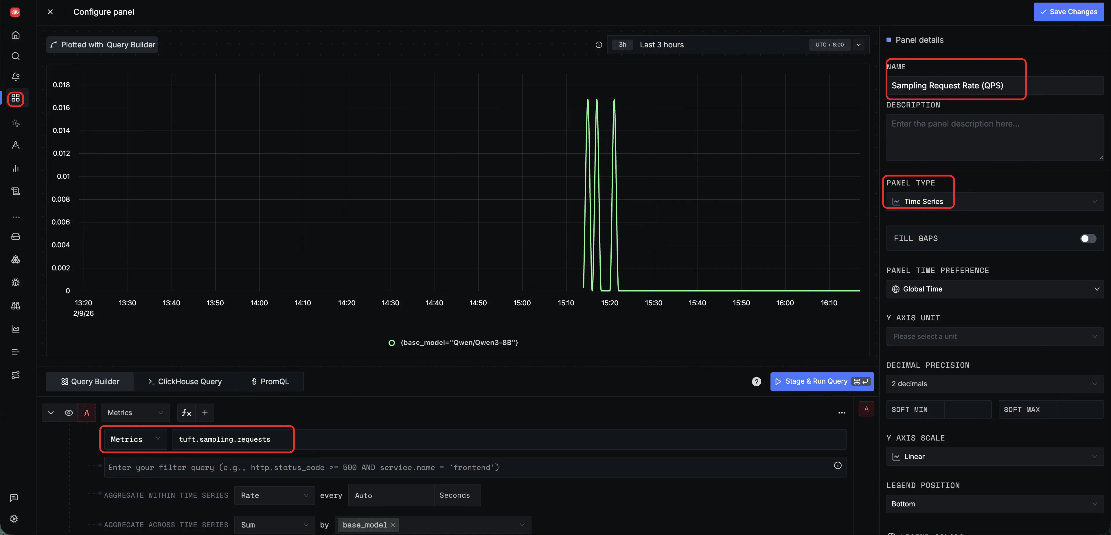Screen dimensions: 1111x535
Task: Switch to the ClickHouse Query tab
Action: coord(185,382)
